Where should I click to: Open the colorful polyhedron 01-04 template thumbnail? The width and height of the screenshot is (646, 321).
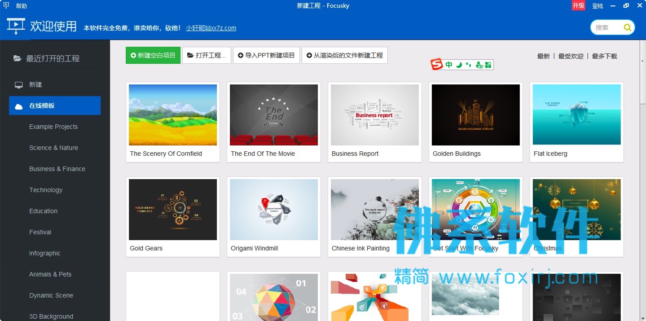(x=274, y=297)
